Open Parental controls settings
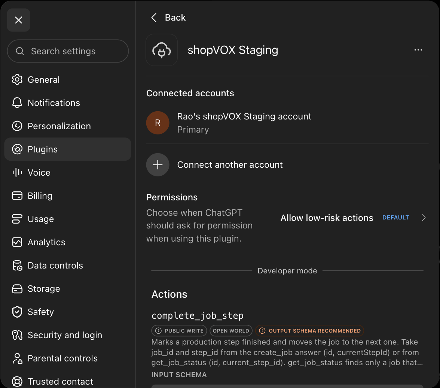This screenshot has width=440, height=388. [x=68, y=358]
